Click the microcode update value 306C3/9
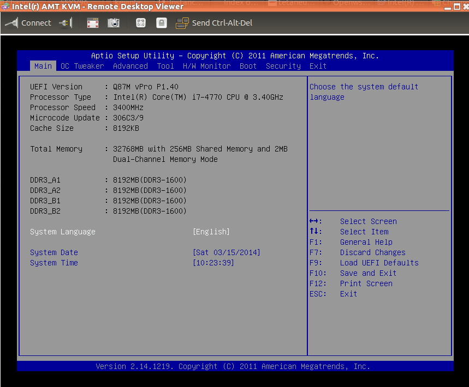Image resolution: width=469 pixels, height=387 pixels. click(128, 118)
